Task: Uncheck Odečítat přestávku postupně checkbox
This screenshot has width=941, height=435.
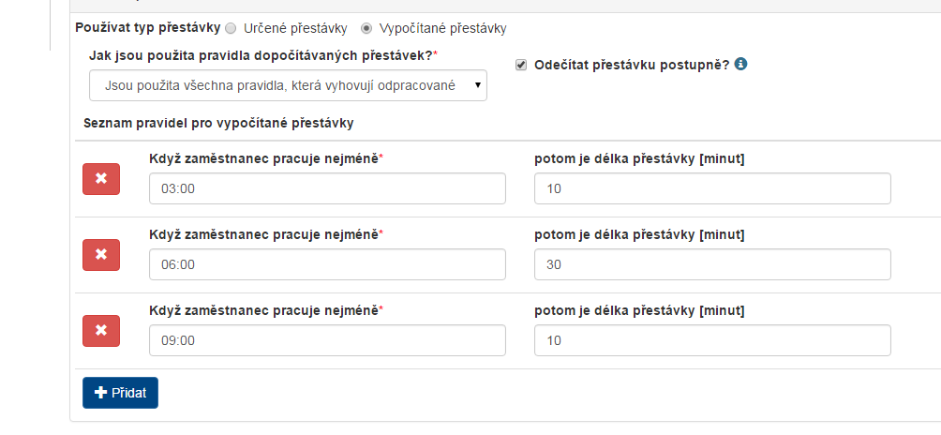Action: (521, 66)
